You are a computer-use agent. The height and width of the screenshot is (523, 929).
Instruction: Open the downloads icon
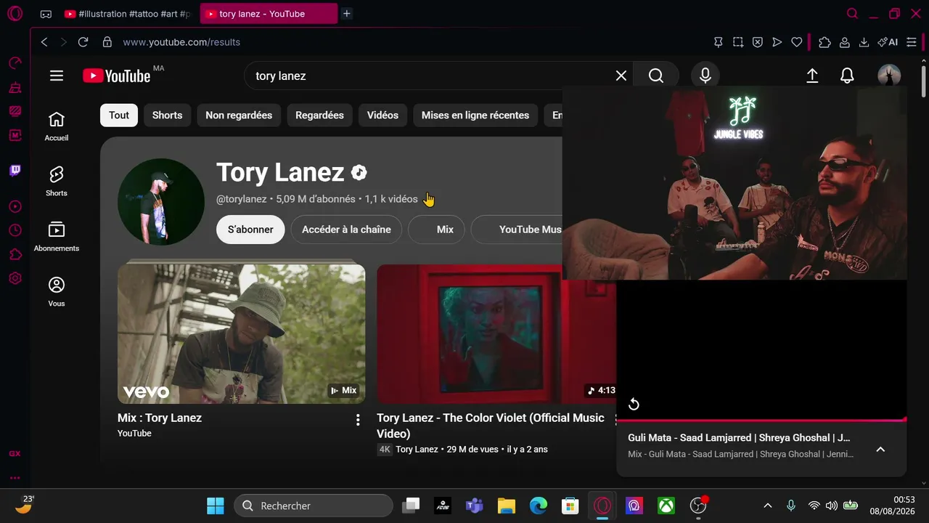(864, 42)
